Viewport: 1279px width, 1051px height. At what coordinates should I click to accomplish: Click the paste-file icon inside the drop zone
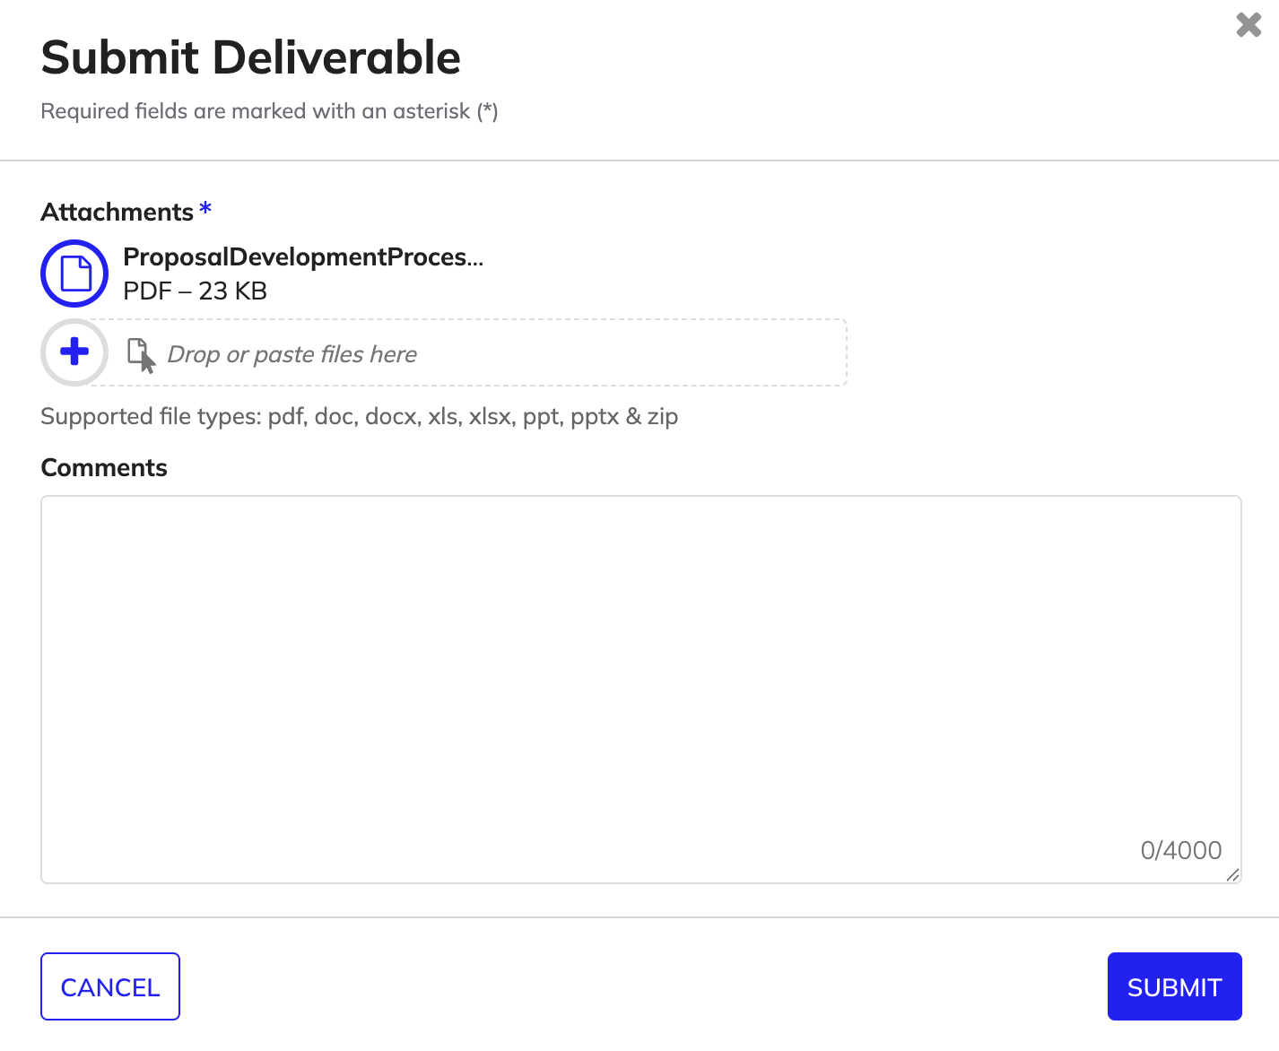pos(141,353)
